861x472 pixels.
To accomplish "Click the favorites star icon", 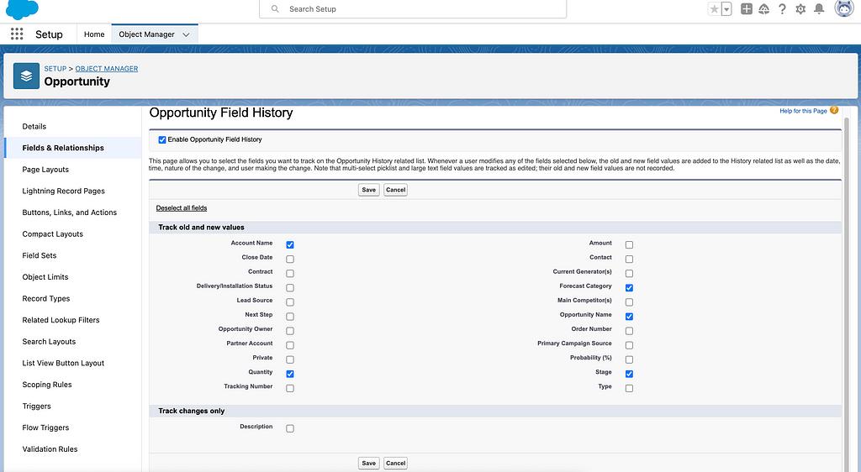I will [x=715, y=9].
